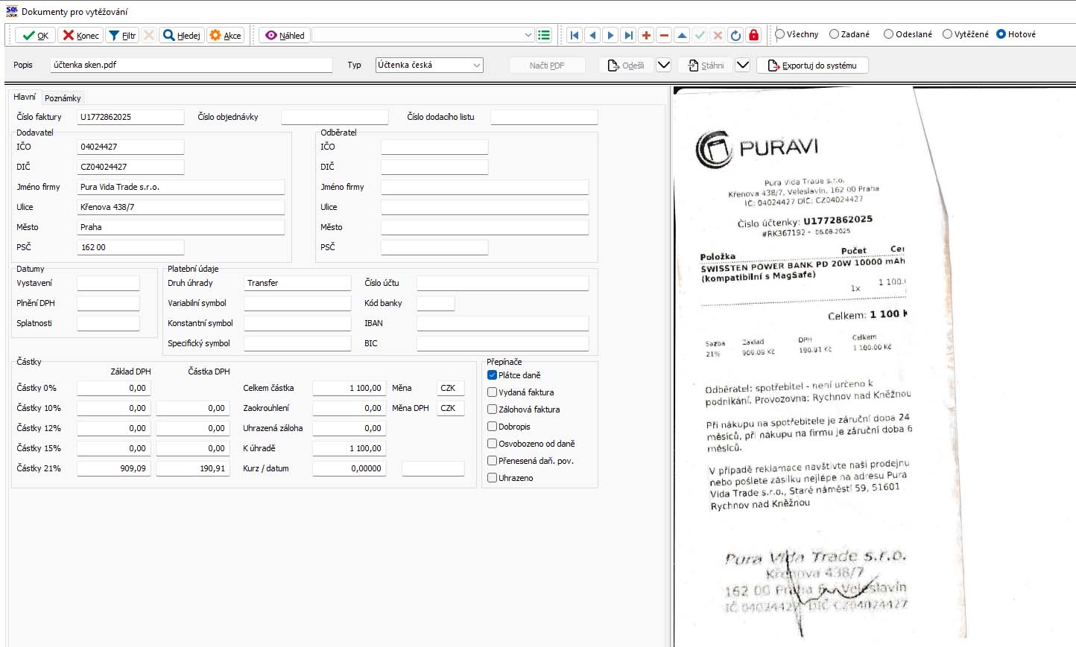The image size is (1076, 647).
Task: Switch to the Poznámky tab
Action: click(63, 98)
